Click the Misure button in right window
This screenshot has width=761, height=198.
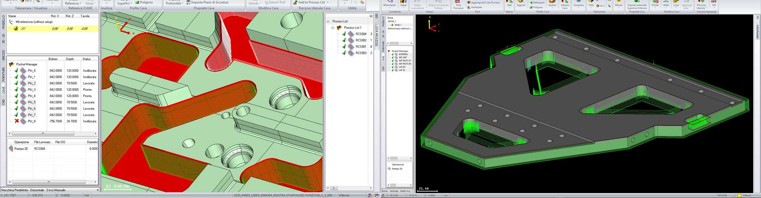click(618, 4)
